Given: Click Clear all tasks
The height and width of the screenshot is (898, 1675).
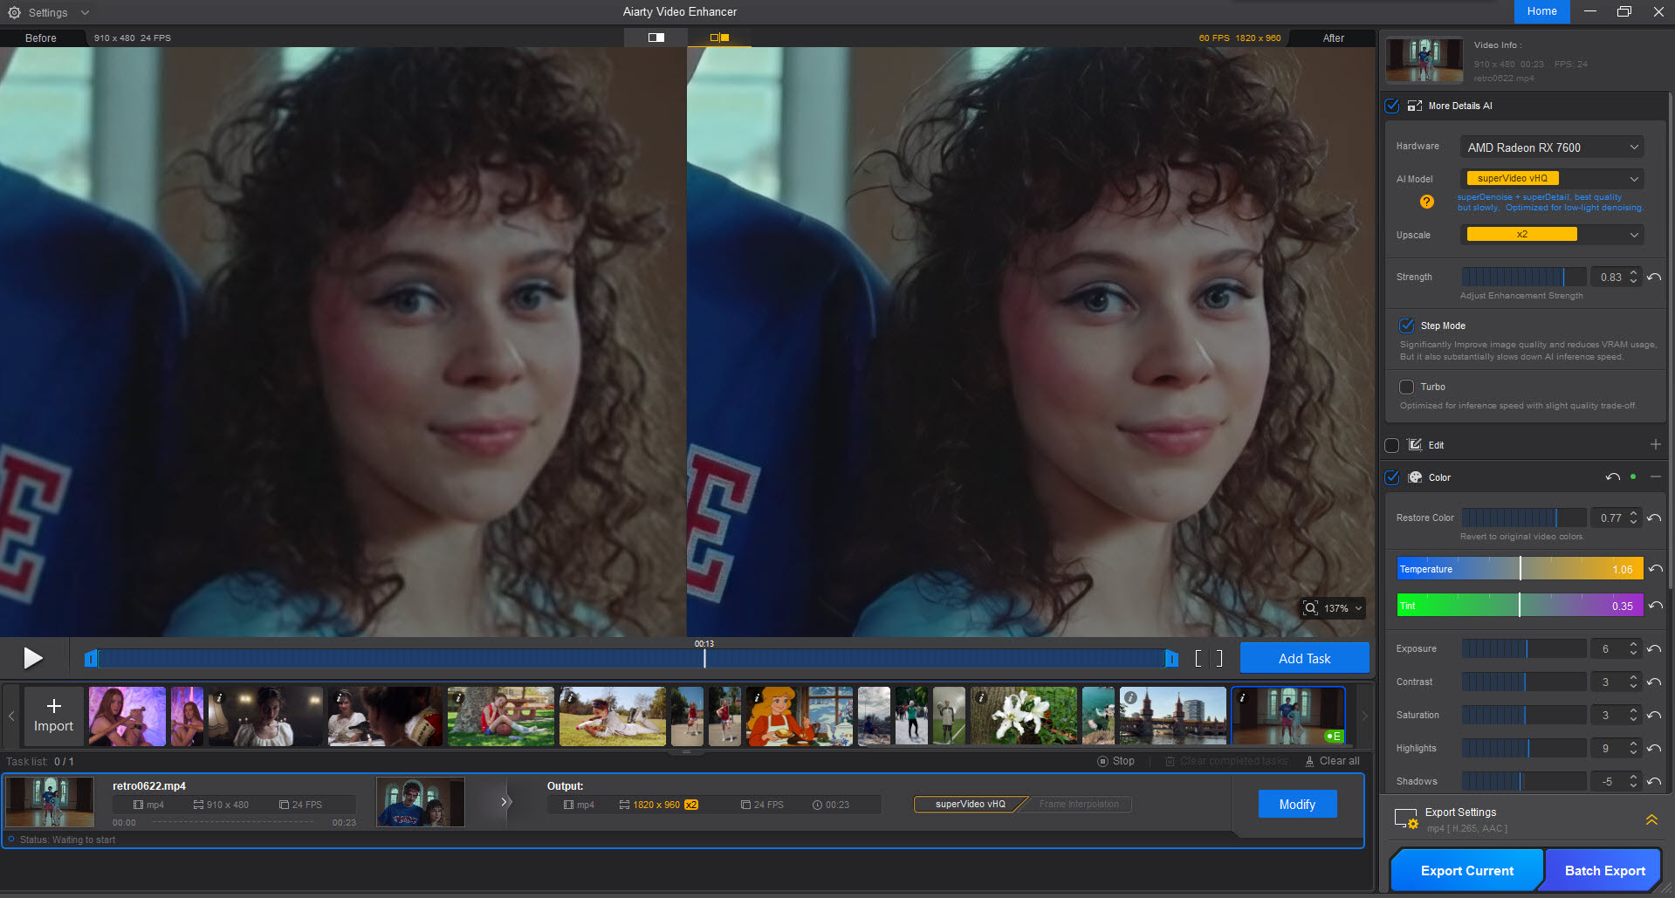Looking at the screenshot, I should tap(1332, 761).
